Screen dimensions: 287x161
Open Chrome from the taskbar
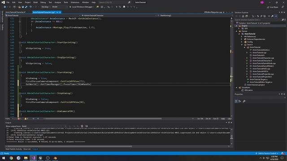(x=11, y=158)
